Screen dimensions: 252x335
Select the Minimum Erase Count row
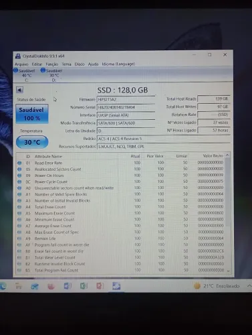coord(120,220)
